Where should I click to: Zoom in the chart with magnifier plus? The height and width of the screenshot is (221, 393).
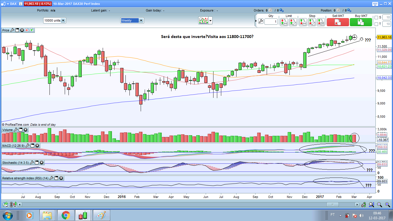tap(372, 205)
